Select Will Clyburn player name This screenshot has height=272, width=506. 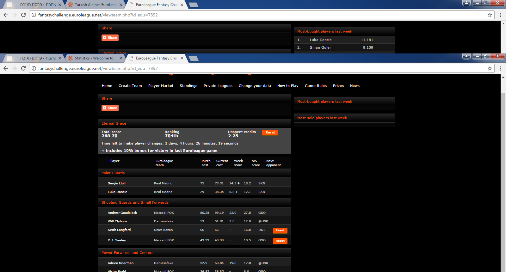[x=117, y=221]
